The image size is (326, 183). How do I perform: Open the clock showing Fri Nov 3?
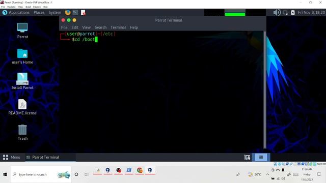coord(311,12)
